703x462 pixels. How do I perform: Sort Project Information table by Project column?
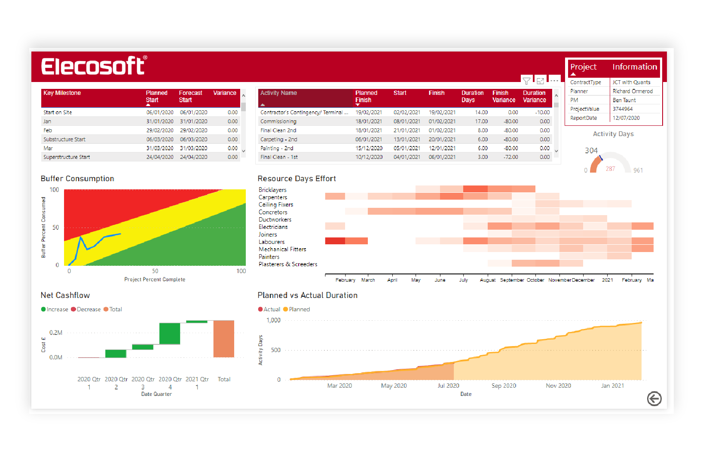(583, 67)
